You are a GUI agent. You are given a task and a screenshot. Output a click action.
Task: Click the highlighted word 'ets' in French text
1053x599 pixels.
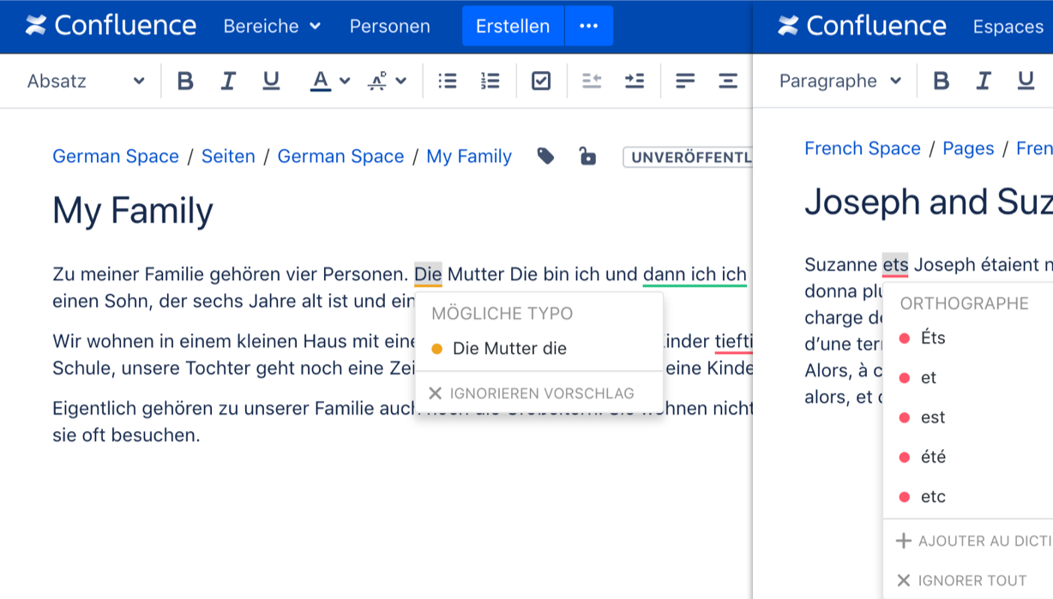895,265
